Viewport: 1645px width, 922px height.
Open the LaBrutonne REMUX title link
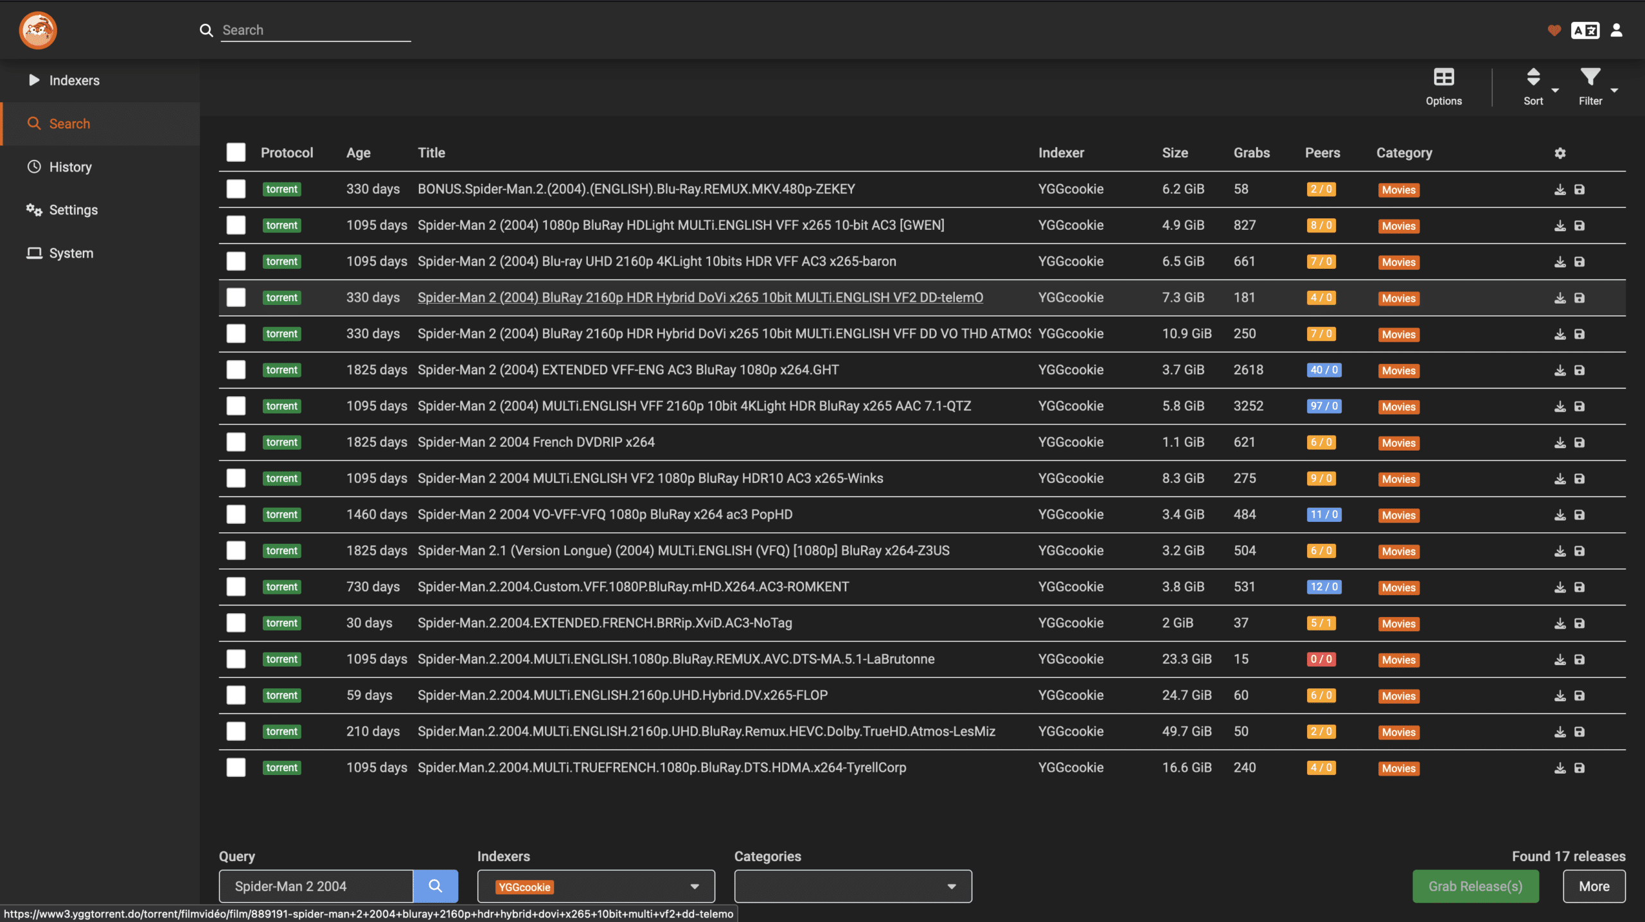[676, 659]
